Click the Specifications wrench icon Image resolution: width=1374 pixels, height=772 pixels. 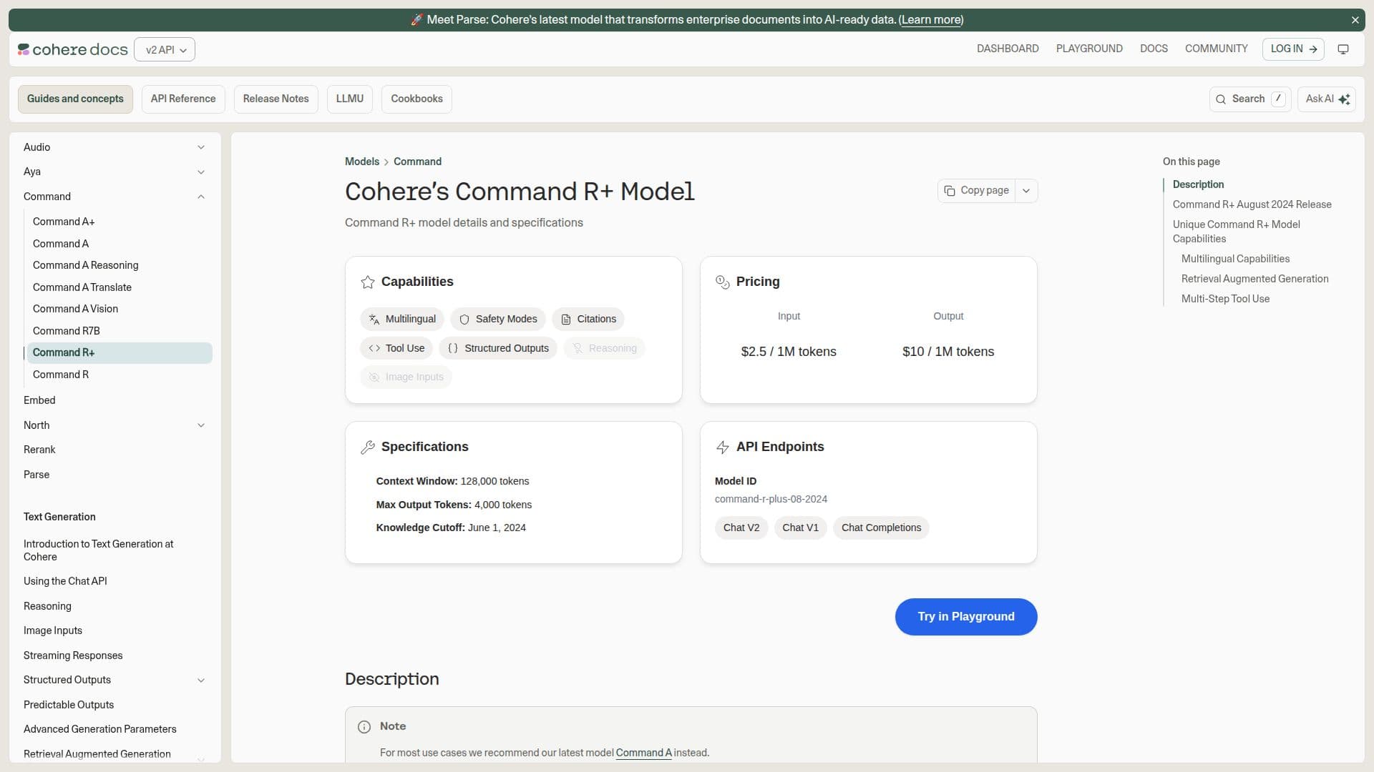coord(368,447)
